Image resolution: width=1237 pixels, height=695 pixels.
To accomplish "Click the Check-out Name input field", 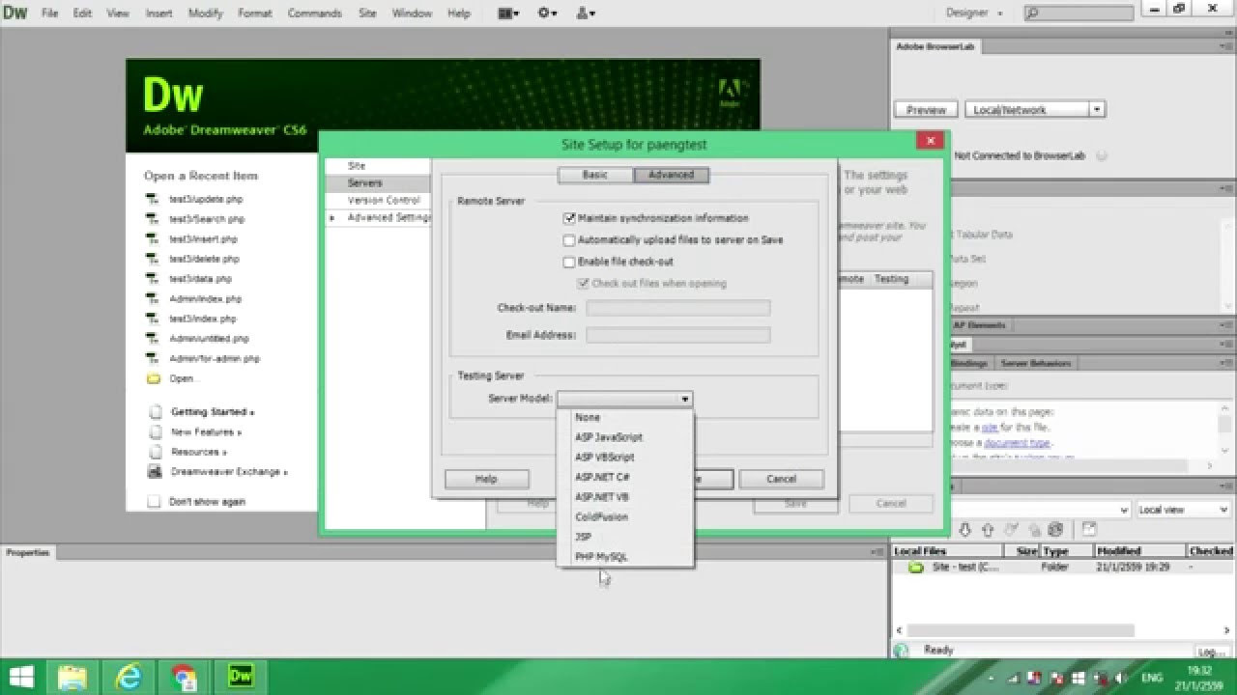I will (678, 308).
